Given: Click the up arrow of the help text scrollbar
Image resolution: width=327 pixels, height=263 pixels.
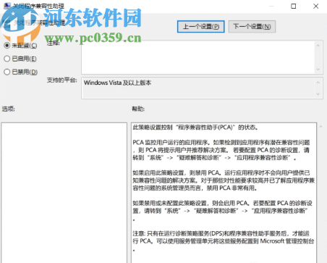Looking at the screenshot, I should (320, 127).
